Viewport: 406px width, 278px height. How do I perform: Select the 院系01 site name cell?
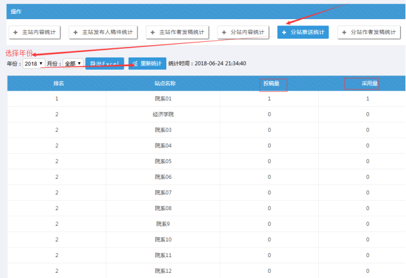(163, 99)
